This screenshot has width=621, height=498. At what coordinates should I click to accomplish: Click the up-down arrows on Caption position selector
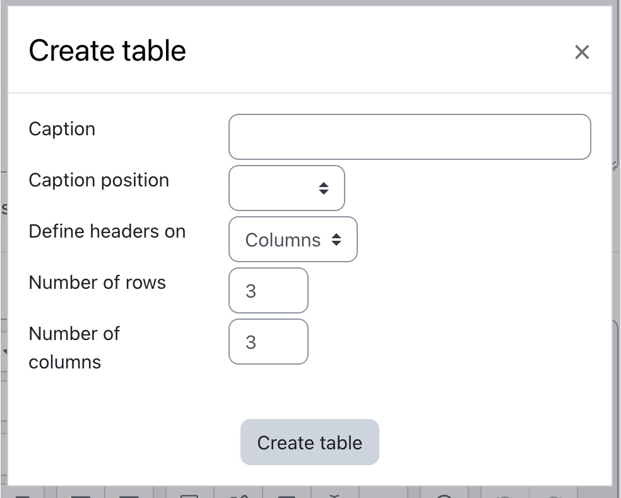click(324, 188)
